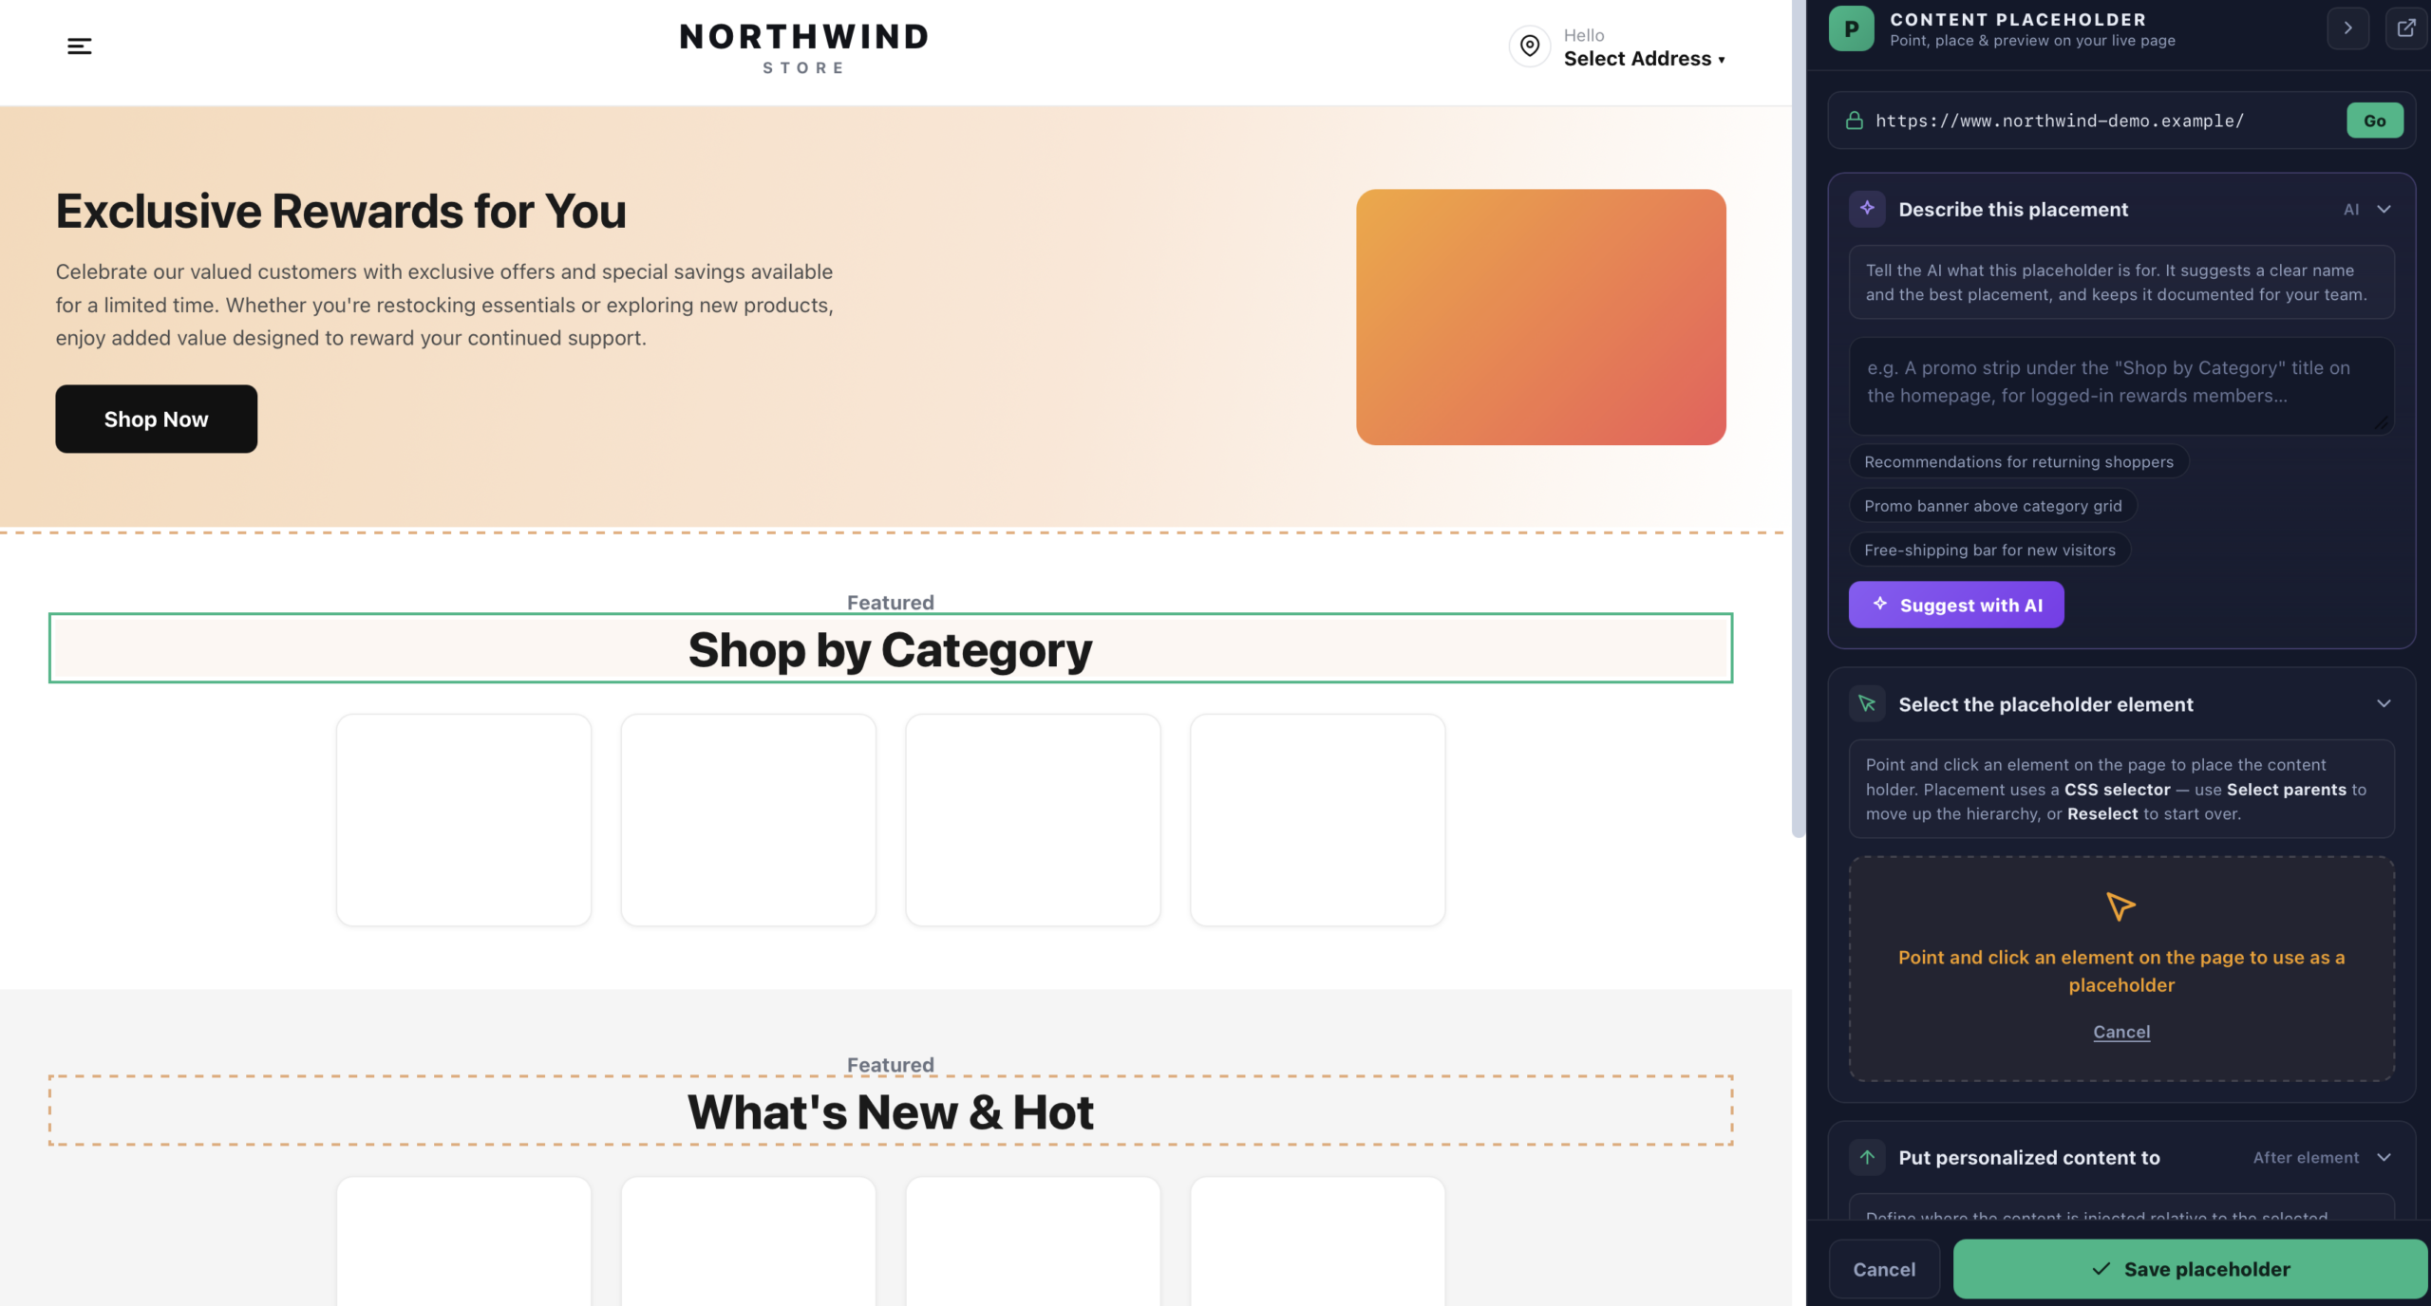The width and height of the screenshot is (2431, 1306).
Task: Click the location pin icon
Action: tap(1530, 46)
